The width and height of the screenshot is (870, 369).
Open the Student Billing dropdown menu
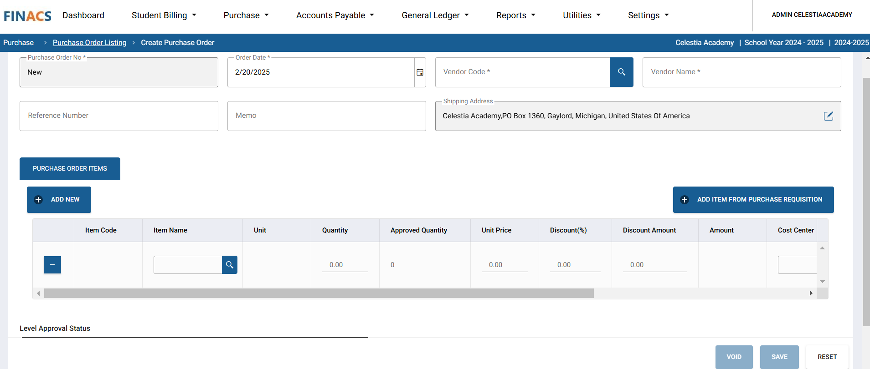(x=164, y=15)
